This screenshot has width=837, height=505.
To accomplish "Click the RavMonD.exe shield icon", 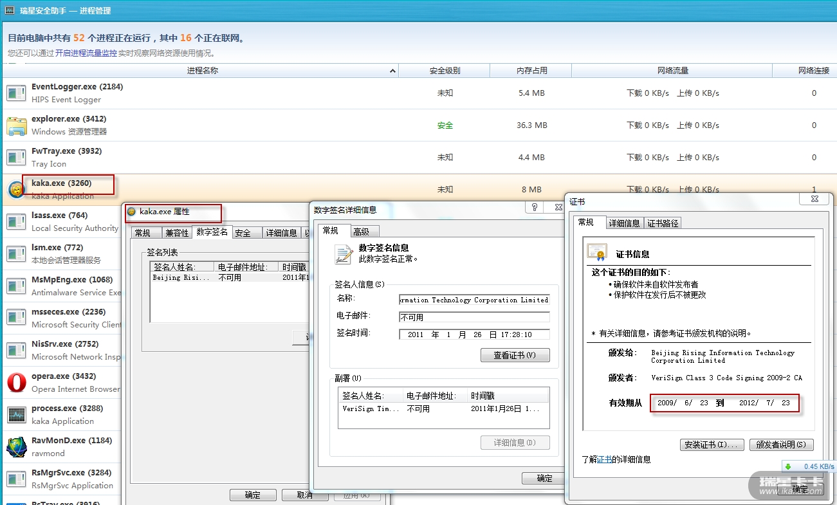I will click(x=16, y=447).
